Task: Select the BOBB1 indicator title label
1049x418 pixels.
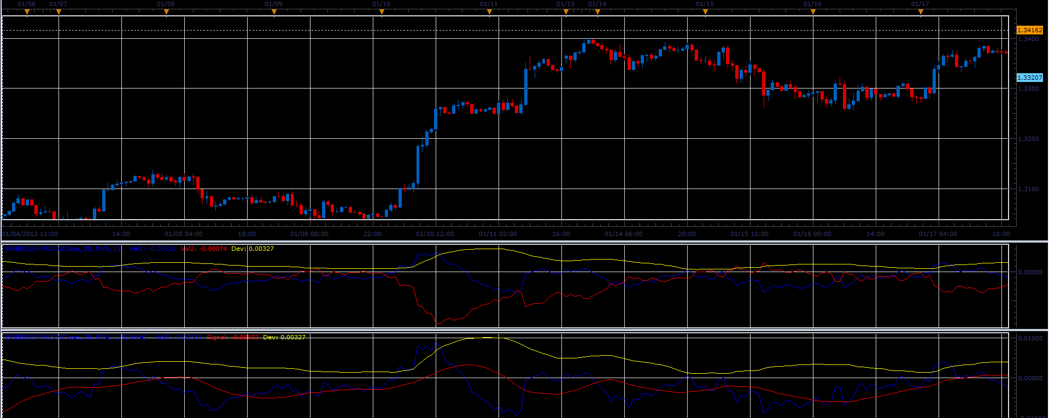Action: click(x=63, y=249)
